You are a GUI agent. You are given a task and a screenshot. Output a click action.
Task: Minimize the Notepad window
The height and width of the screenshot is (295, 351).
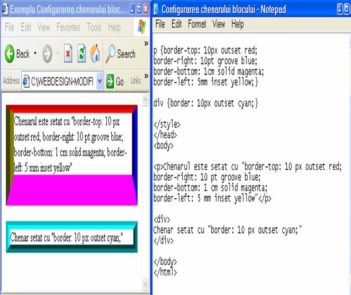(x=340, y=9)
